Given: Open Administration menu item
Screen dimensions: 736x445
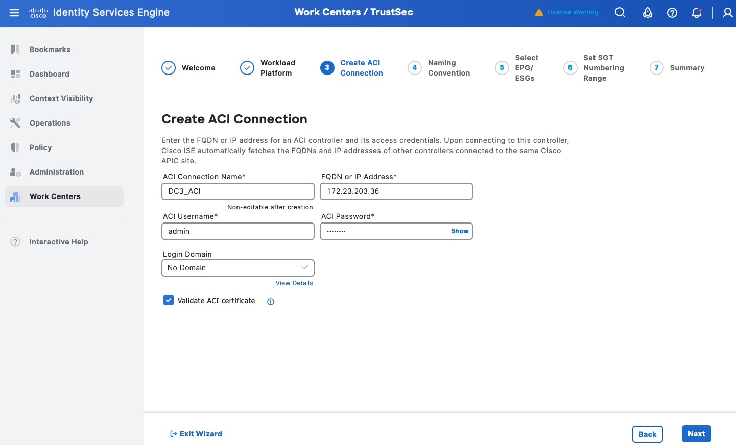Looking at the screenshot, I should 64,172.
